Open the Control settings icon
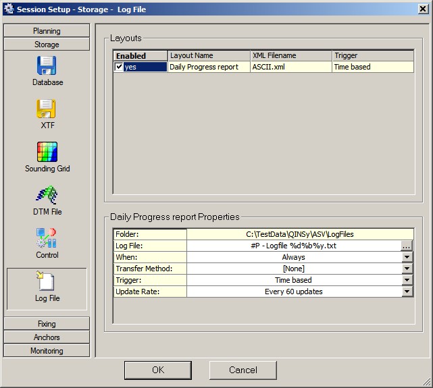 click(x=47, y=238)
